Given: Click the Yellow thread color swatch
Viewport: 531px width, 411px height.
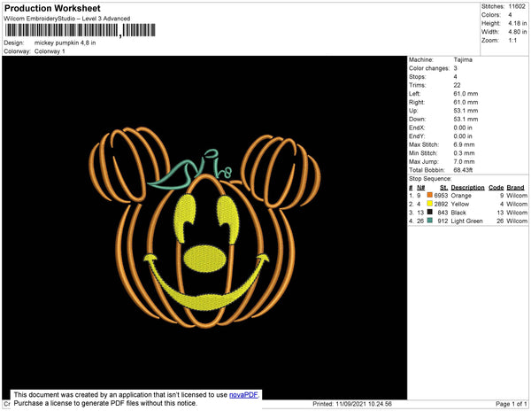Looking at the screenshot, I should pos(430,204).
